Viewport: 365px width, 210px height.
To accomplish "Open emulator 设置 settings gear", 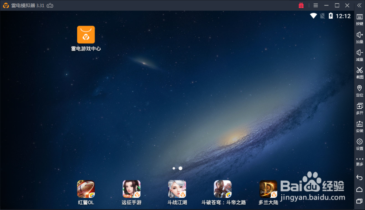I will 360,144.
